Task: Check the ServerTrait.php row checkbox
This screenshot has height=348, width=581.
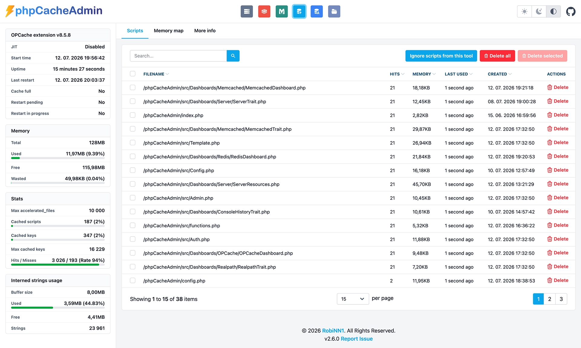Action: [x=133, y=101]
